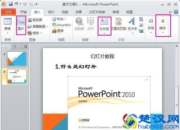Click the 1.什么是幻灯片 heading text
The width and height of the screenshot is (180, 130).
pos(76,66)
